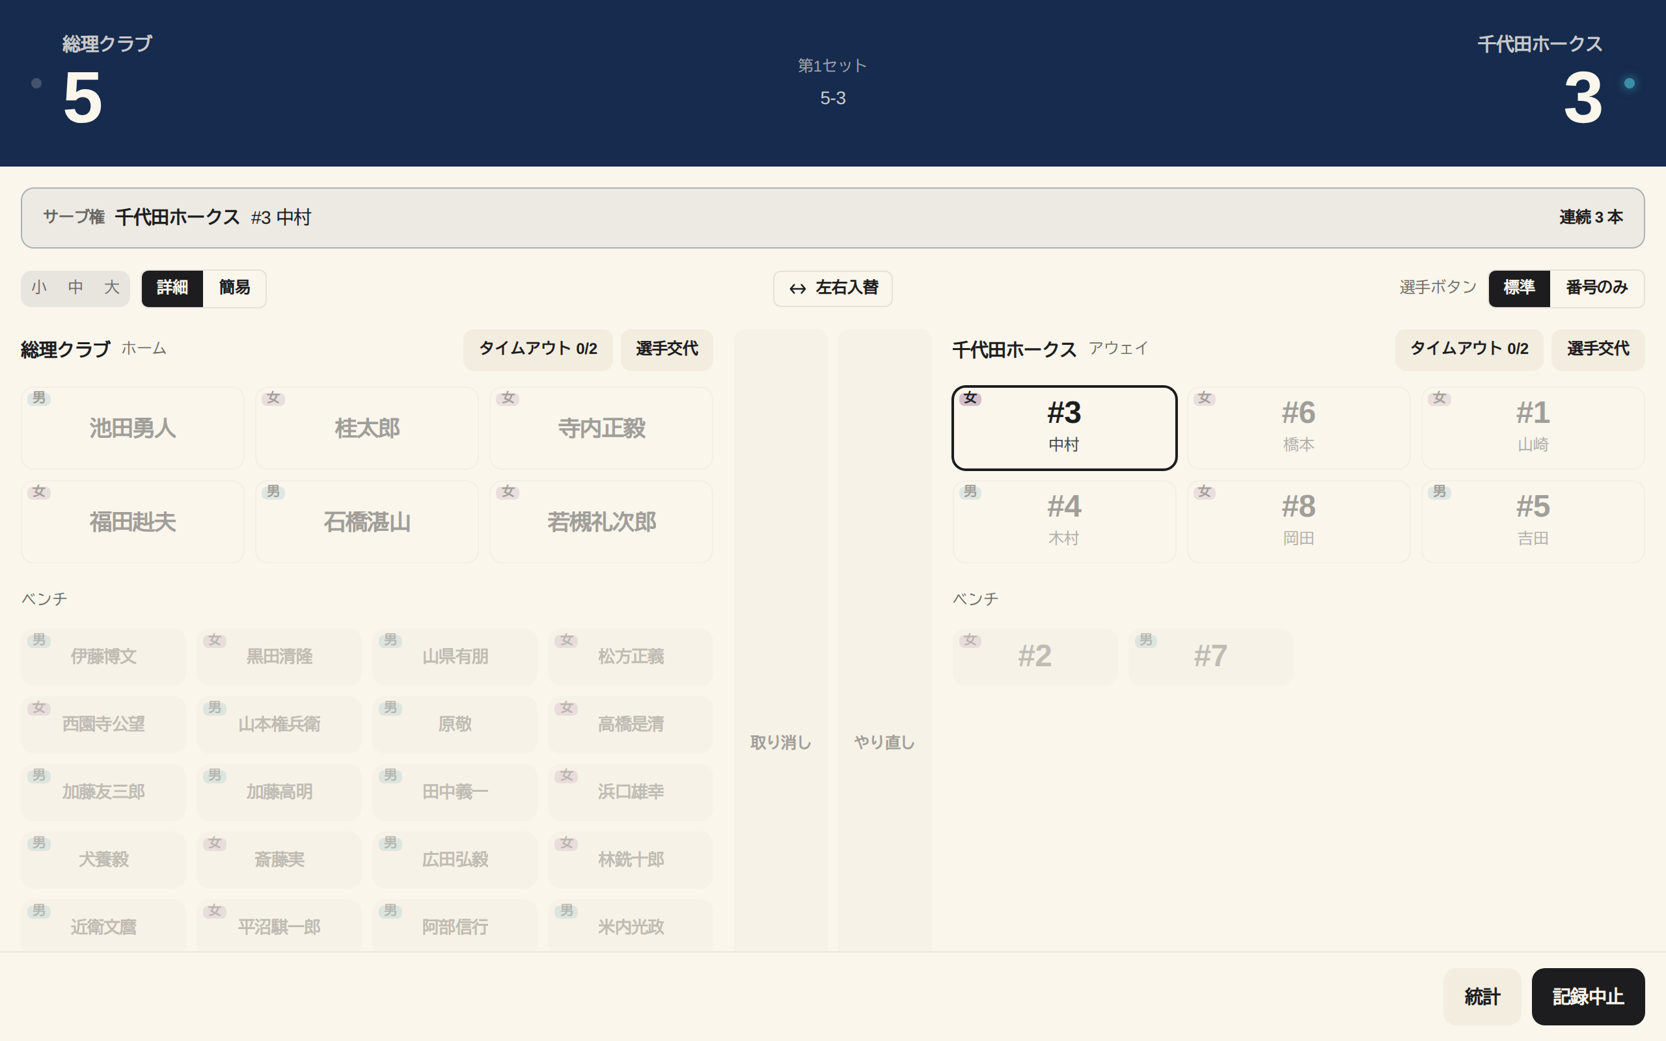1666x1041 pixels.
Task: Select player 池田勇人
Action: pyautogui.click(x=133, y=428)
